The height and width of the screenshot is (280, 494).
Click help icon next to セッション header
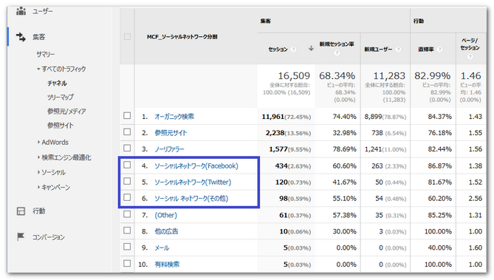coord(294,49)
